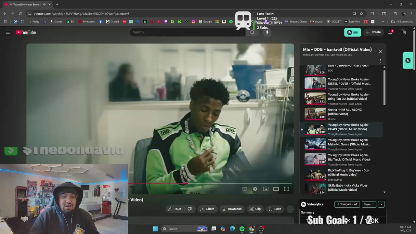Click the Download button under the video
This screenshot has height=234, width=416.
[x=232, y=209]
